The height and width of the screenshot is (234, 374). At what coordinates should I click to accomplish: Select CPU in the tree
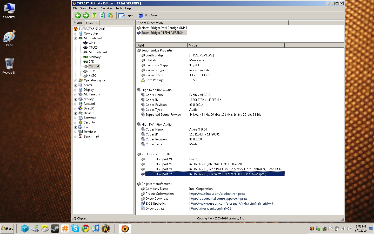pyautogui.click(x=92, y=43)
